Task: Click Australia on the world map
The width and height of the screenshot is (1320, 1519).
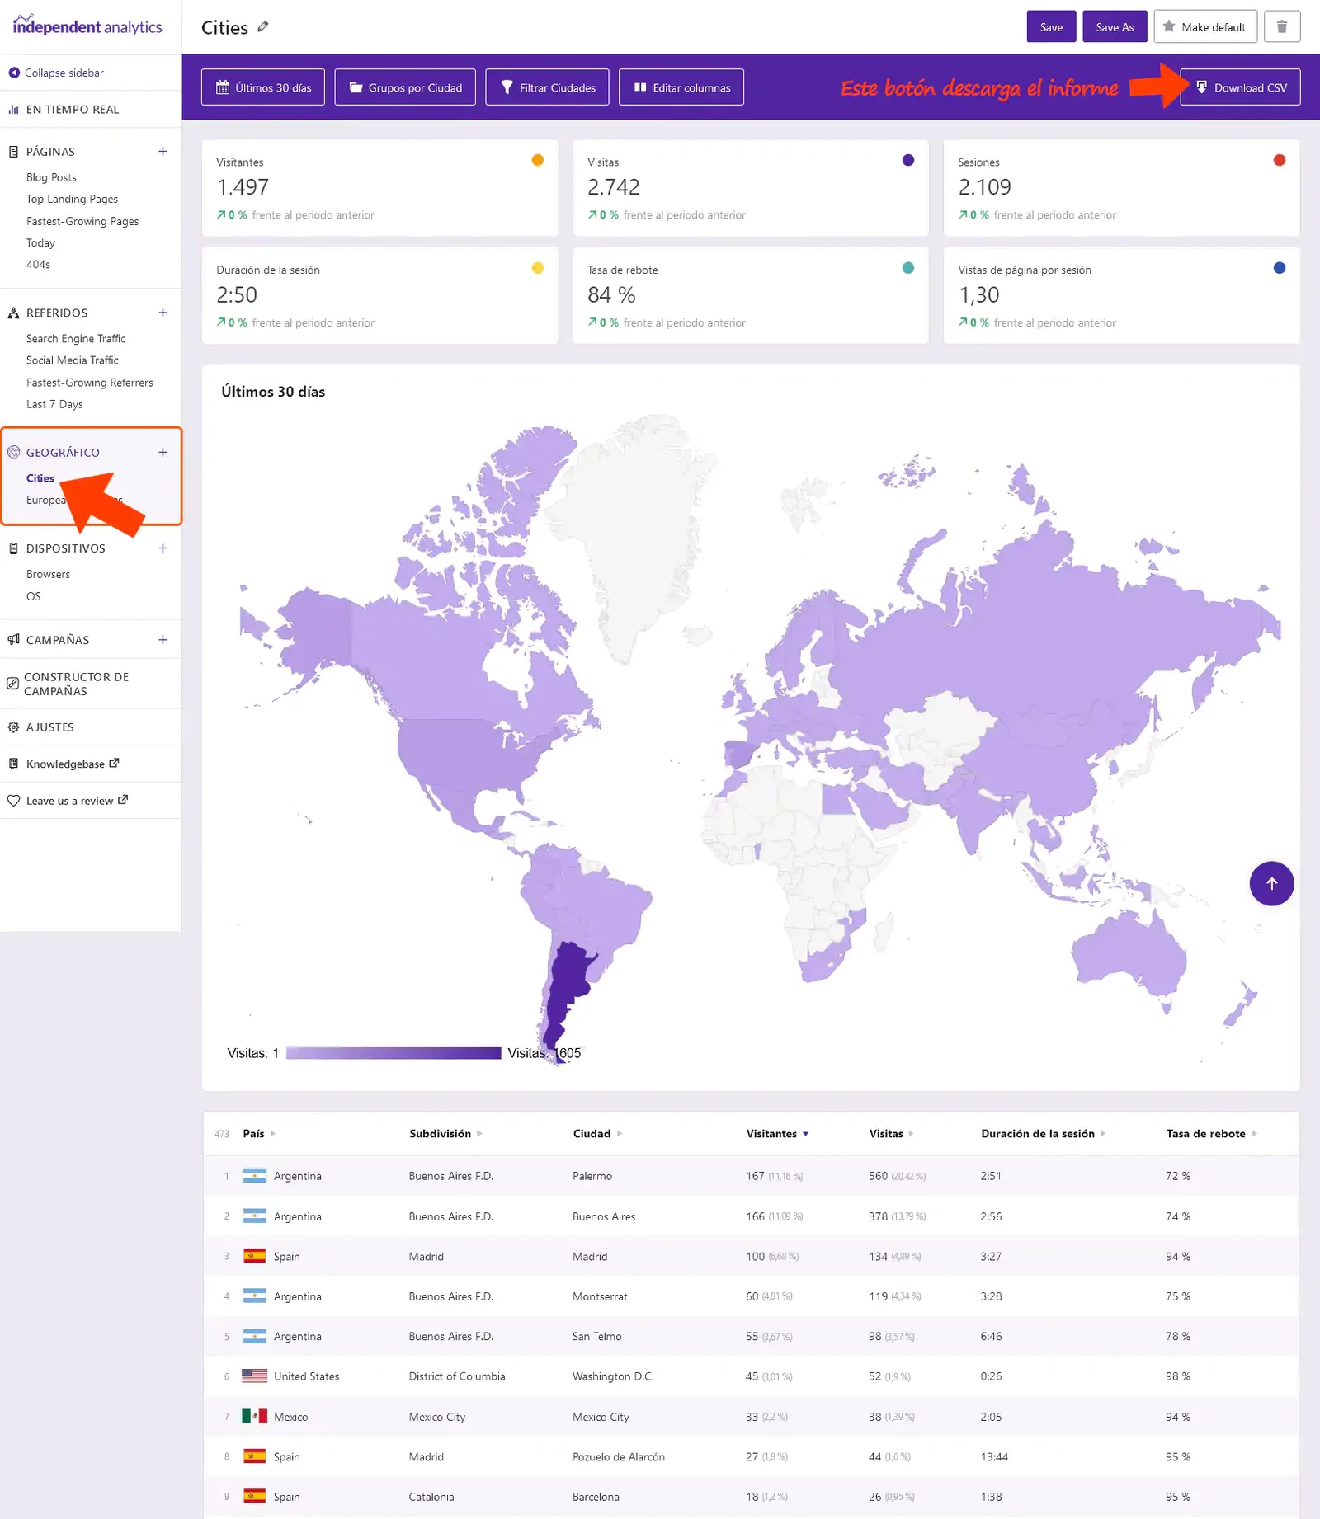Action: point(1130,957)
